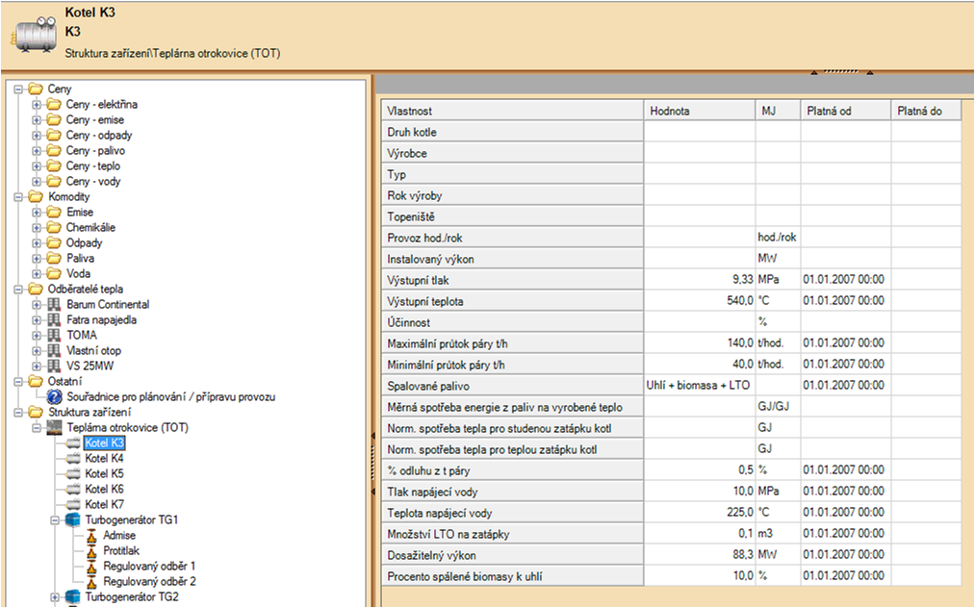
Task: Click the MJ column header
Action: click(x=779, y=111)
